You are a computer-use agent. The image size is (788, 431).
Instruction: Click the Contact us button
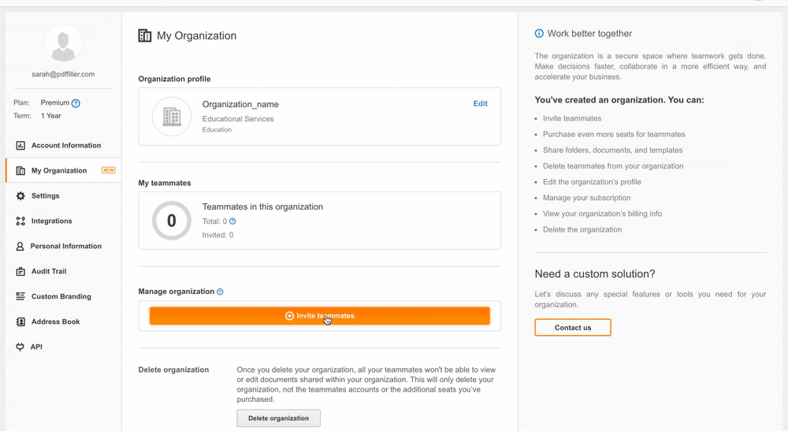(572, 328)
